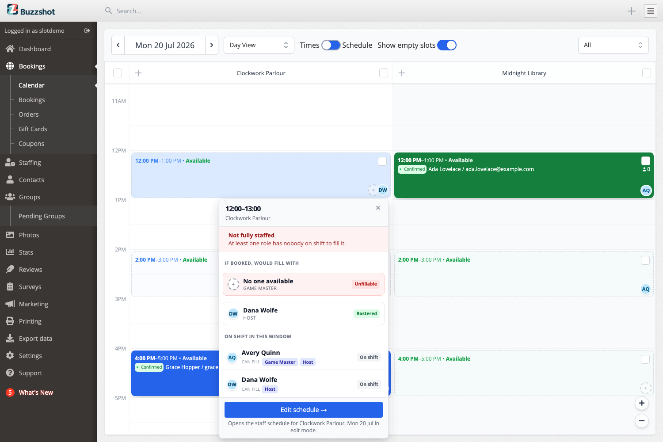The height and width of the screenshot is (442, 663).
Task: Open the hamburger menu icon at top right
Action: 650,11
